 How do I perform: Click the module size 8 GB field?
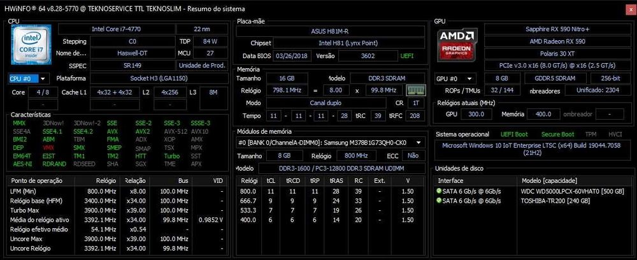pos(284,155)
